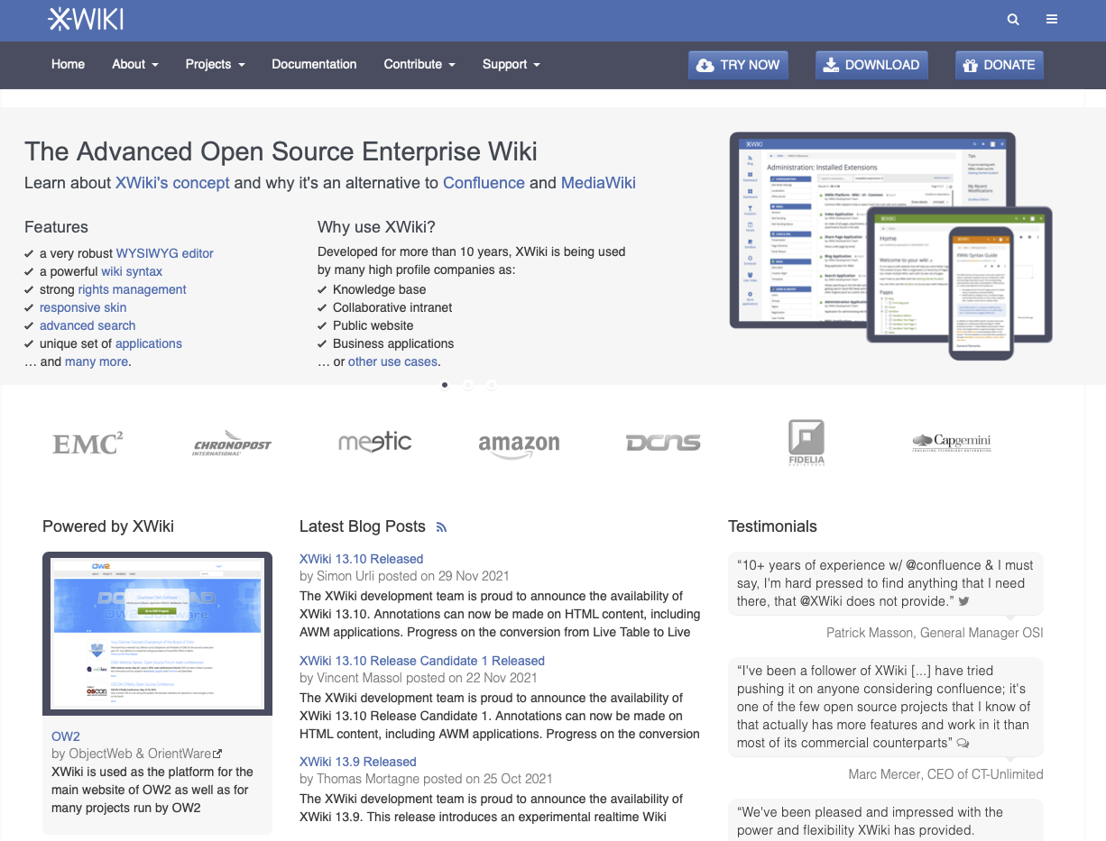Click the DOWNLOAD button
The image size is (1106, 841).
click(871, 65)
